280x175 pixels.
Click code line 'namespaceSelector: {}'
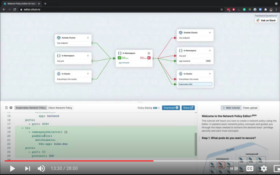[50, 132]
